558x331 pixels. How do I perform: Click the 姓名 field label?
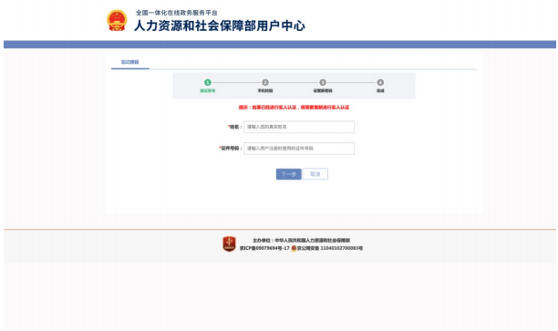[234, 127]
